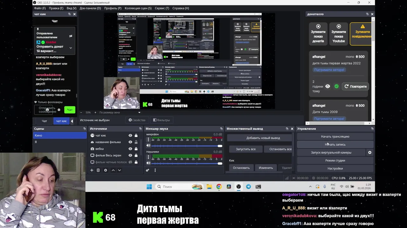Image resolution: width=407 pixels, height=228 pixels.
Task: Undock the Управление panel
Action: (x=372, y=129)
